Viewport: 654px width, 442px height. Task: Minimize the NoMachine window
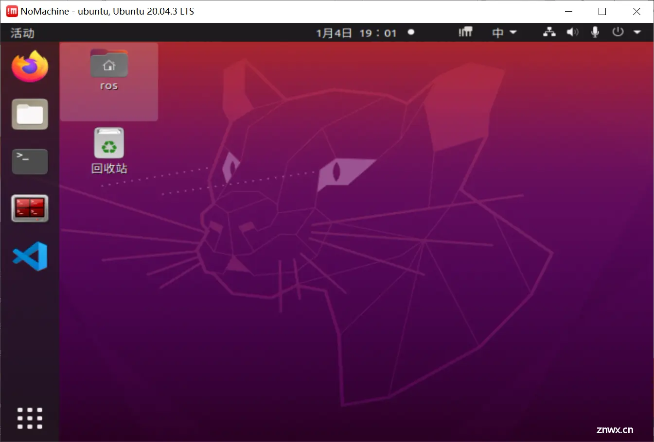[568, 11]
